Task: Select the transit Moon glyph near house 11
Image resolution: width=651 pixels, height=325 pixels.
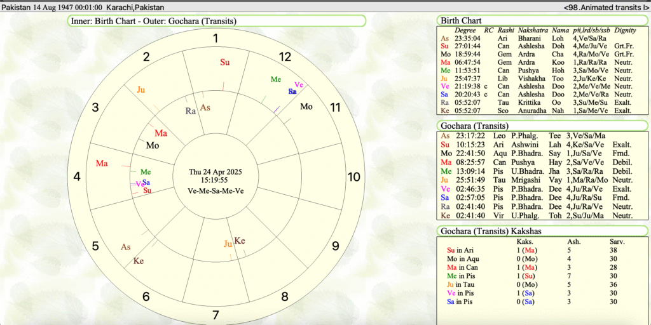Action: coord(306,106)
